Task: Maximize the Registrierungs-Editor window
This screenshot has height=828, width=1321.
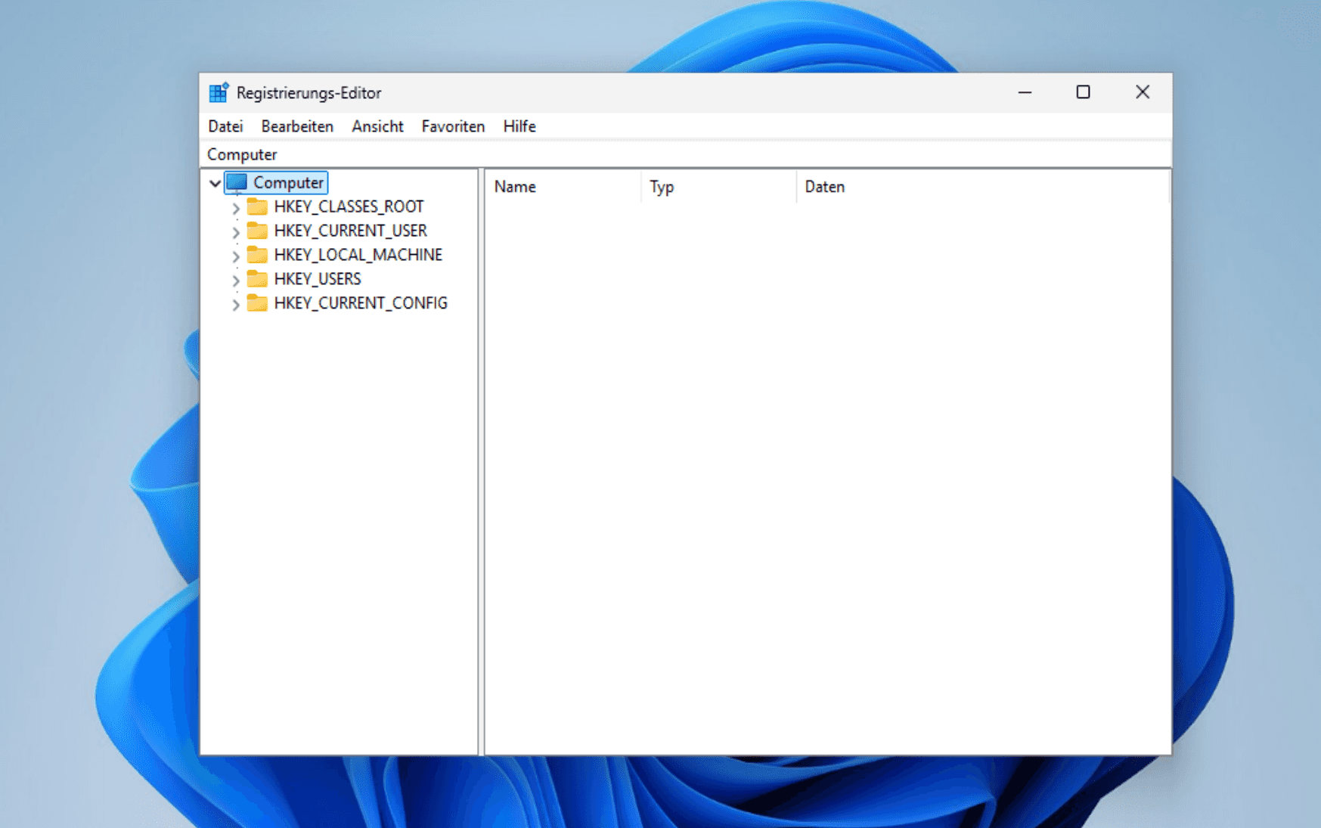Action: [x=1083, y=92]
